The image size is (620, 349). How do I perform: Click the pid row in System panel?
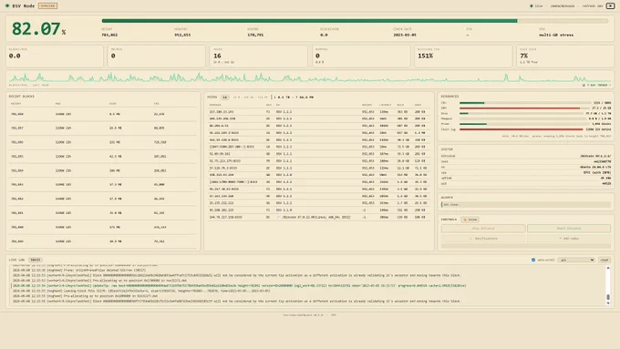pyautogui.click(x=526, y=184)
